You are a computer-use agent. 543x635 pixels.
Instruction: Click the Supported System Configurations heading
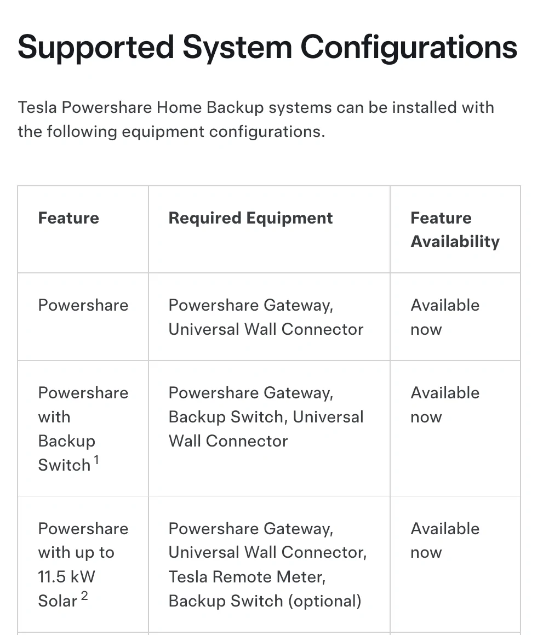pyautogui.click(x=267, y=48)
